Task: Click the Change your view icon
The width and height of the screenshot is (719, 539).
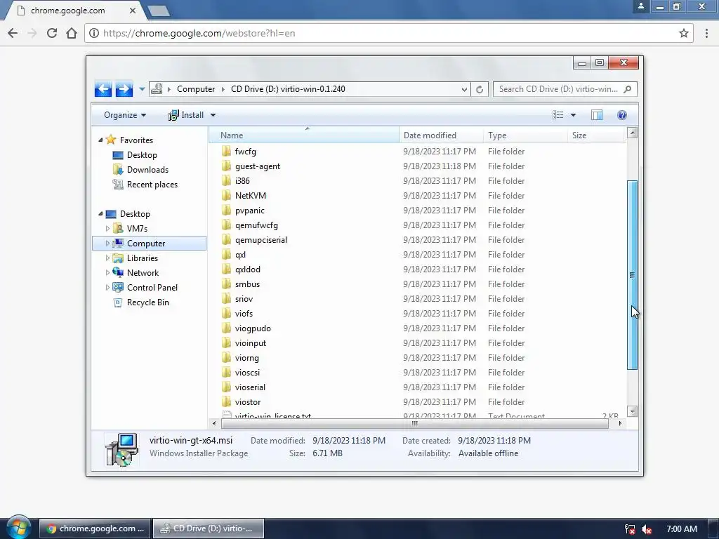Action: point(558,115)
